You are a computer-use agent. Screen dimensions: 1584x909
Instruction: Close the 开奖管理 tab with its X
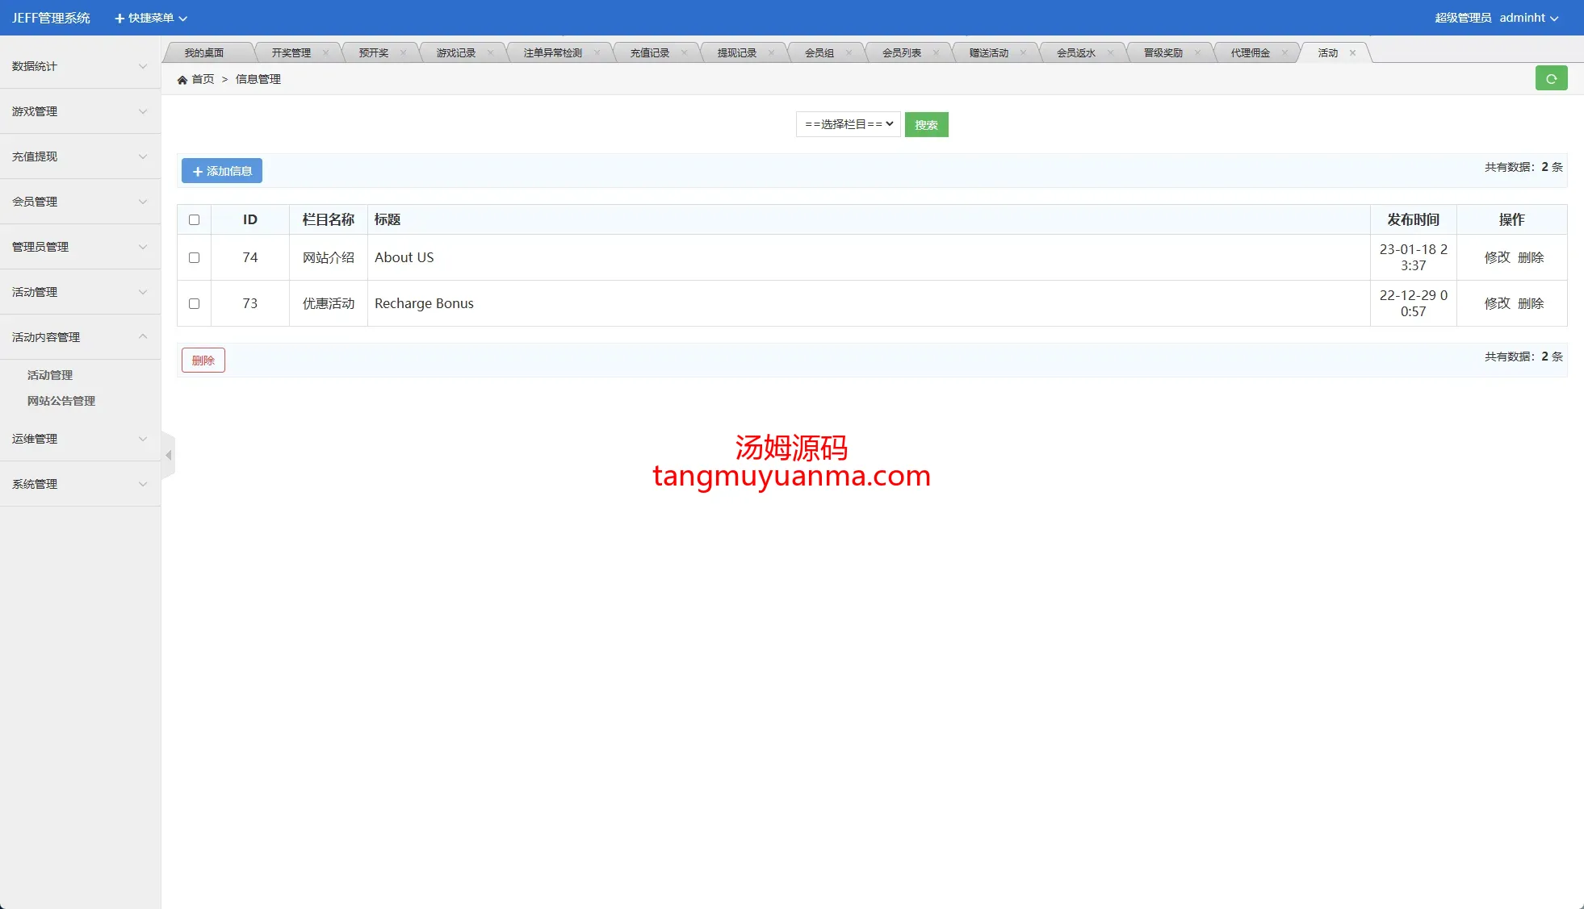325,53
